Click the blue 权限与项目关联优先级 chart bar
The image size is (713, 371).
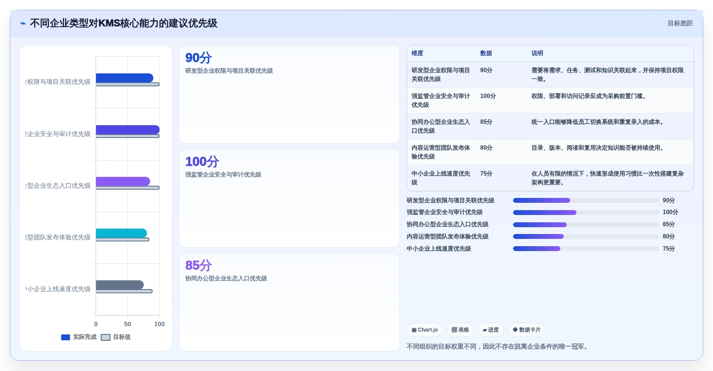(124, 78)
